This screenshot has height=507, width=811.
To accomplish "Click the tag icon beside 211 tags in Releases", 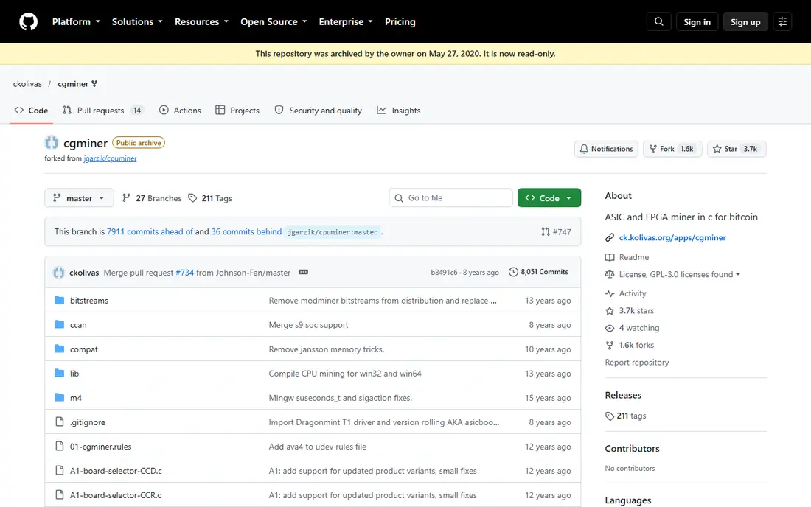I will click(610, 416).
